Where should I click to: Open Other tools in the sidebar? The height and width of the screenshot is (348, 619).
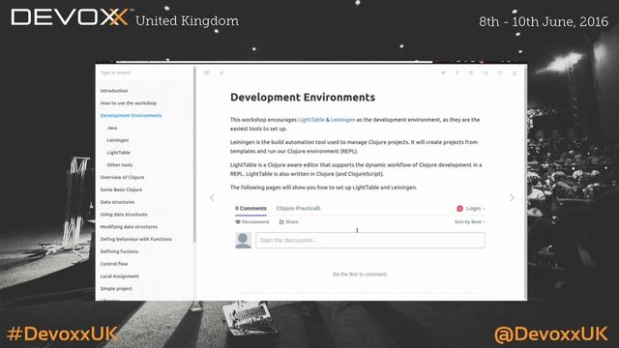tap(120, 165)
